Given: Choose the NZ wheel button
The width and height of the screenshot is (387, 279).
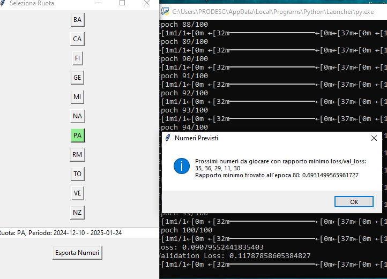Looking at the screenshot, I should point(78,213).
